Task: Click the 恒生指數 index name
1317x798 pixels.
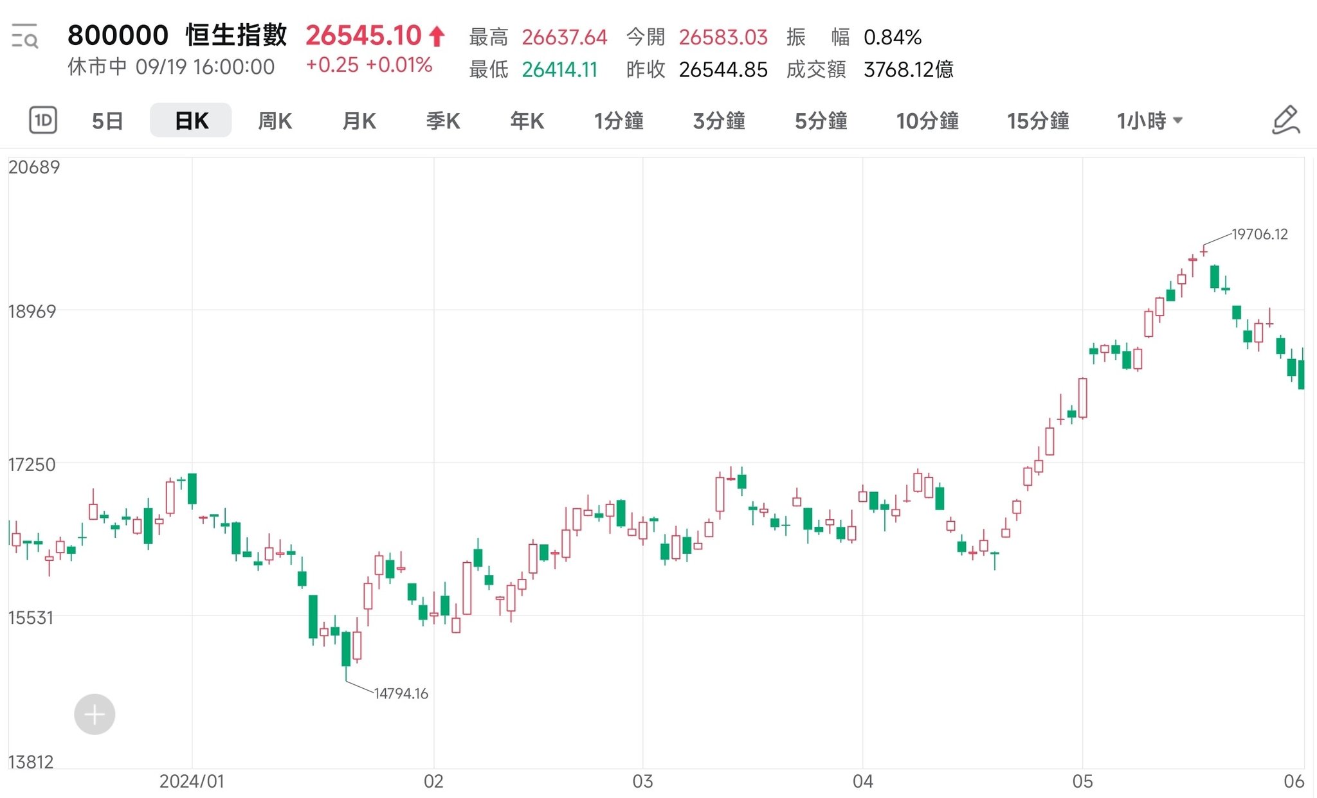Action: 236,35
